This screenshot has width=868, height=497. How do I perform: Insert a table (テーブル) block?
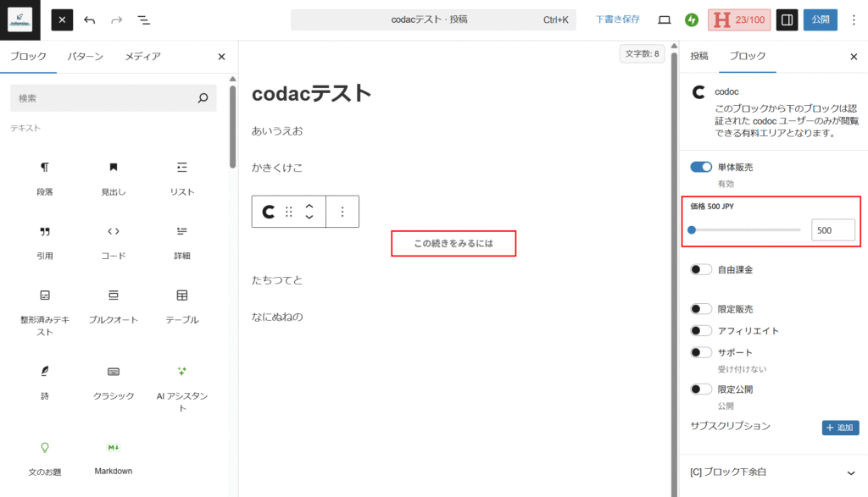[x=182, y=306]
